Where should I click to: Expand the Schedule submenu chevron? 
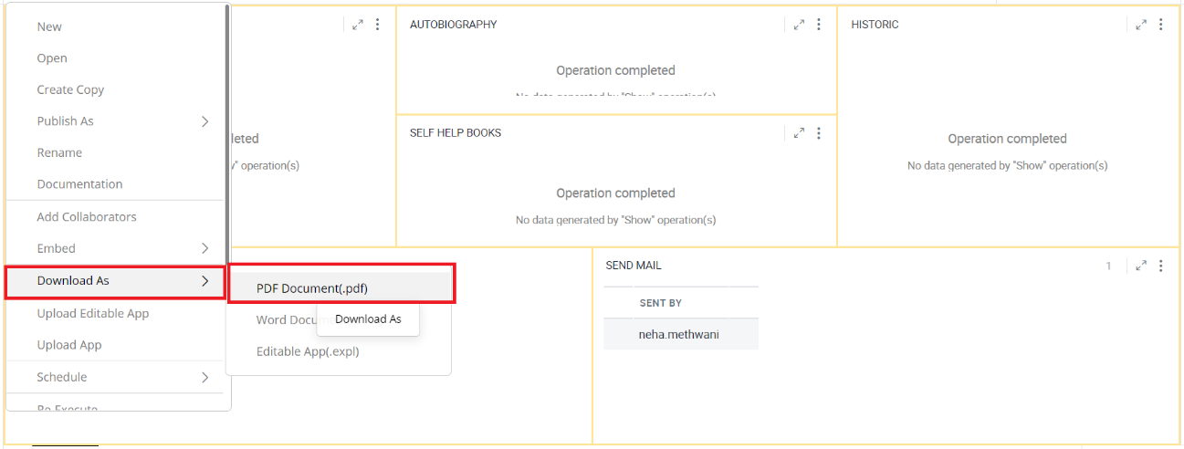[204, 377]
